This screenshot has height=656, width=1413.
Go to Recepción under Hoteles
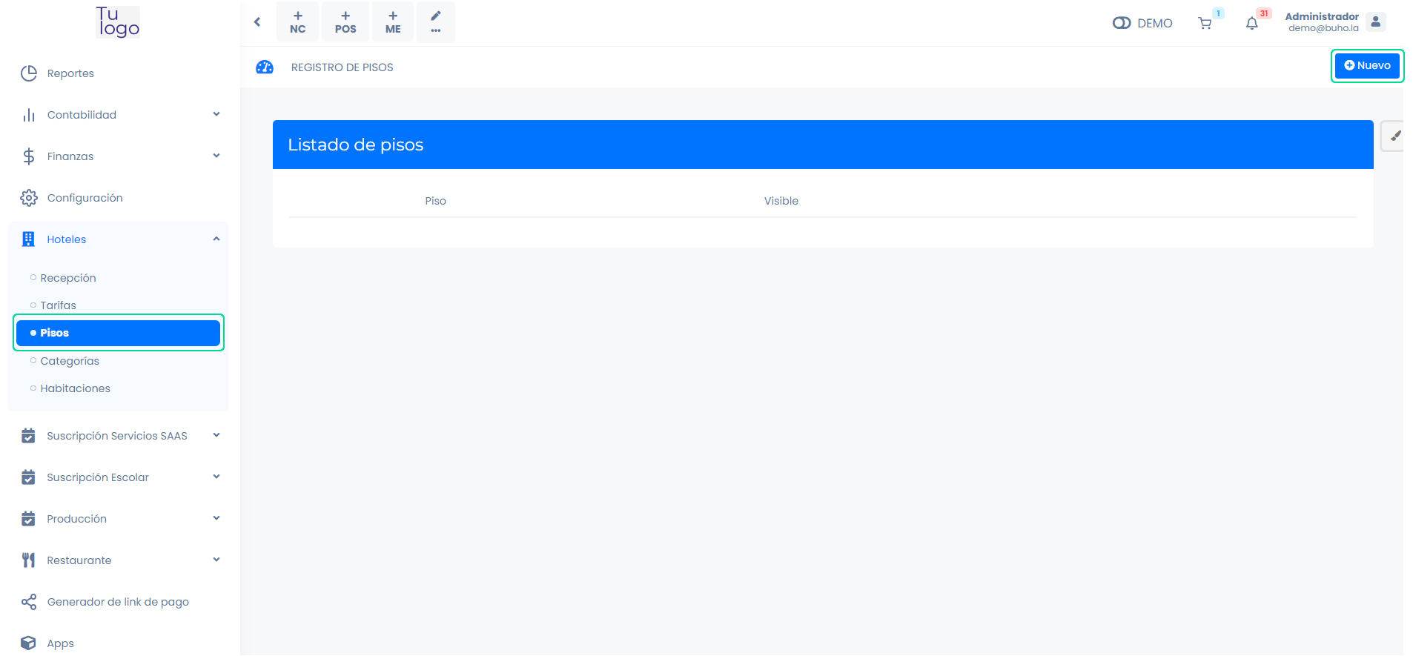68,278
